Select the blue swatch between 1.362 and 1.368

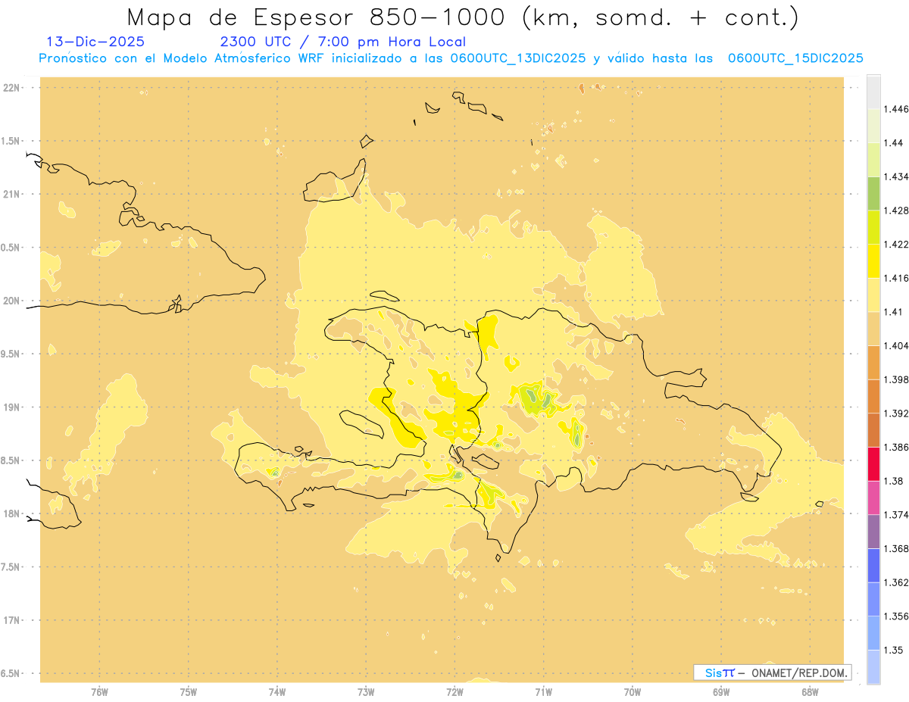[x=873, y=566]
